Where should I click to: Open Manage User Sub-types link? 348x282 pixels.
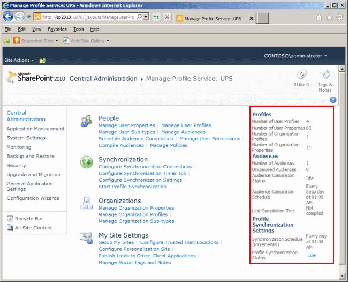coord(127,132)
